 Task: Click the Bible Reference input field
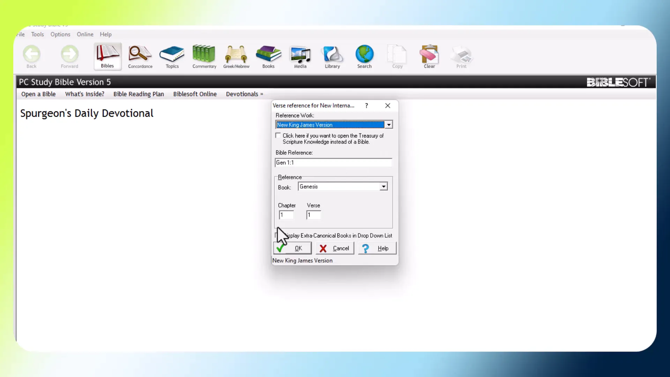pos(334,163)
